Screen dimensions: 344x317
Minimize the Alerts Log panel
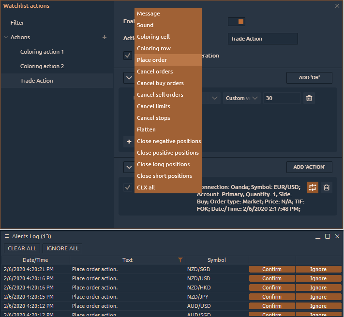pyautogui.click(x=318, y=237)
